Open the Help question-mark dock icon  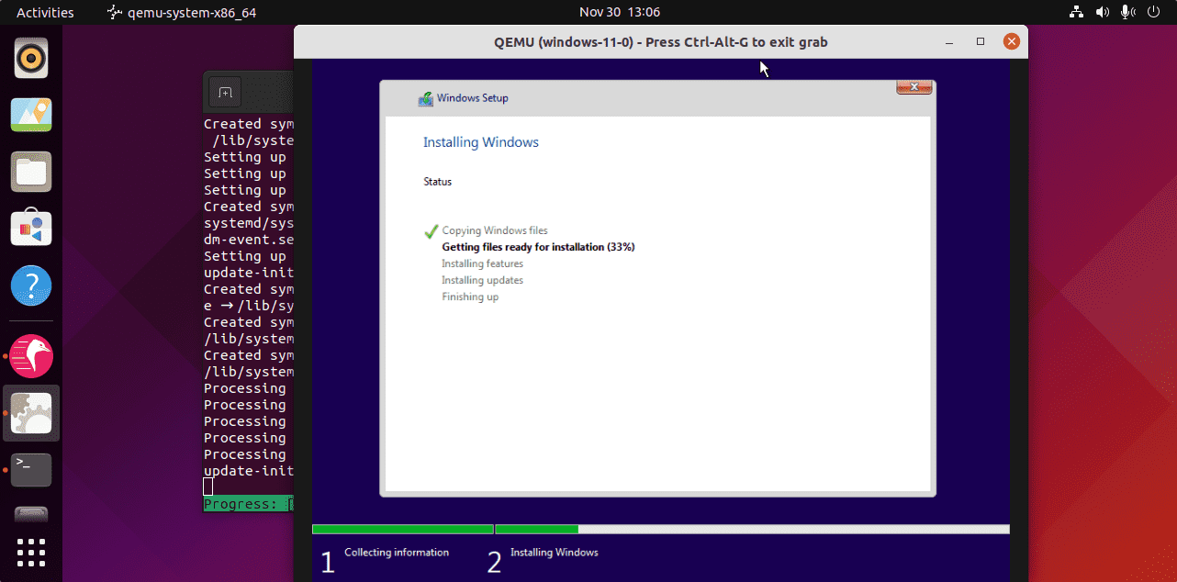(x=31, y=286)
